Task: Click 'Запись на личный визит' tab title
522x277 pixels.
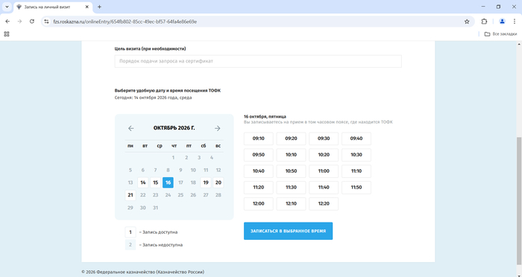Action: [47, 7]
